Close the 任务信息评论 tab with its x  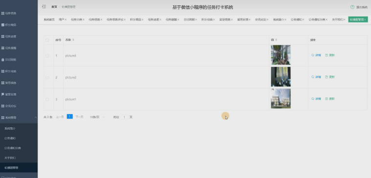click(x=125, y=20)
